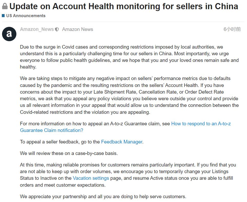The height and width of the screenshot is (202, 247).
Task: Click the paragraph starting At this time
Action: pyautogui.click(x=128, y=175)
